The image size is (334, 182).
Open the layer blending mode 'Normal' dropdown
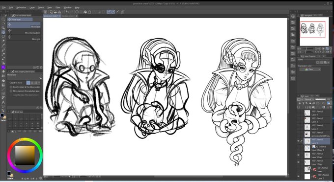(x=309, y=99)
